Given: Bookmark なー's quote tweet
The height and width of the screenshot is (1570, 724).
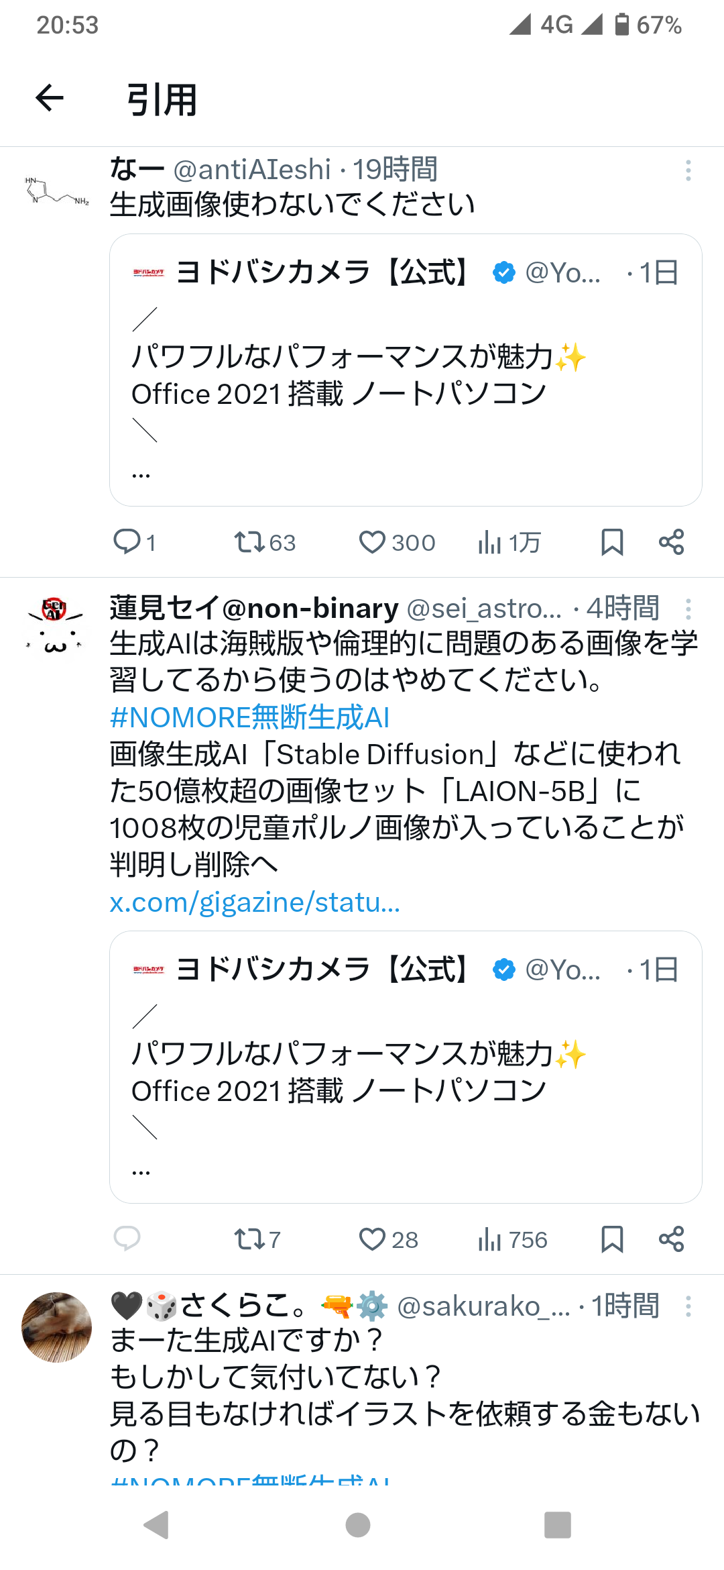Looking at the screenshot, I should tap(611, 541).
